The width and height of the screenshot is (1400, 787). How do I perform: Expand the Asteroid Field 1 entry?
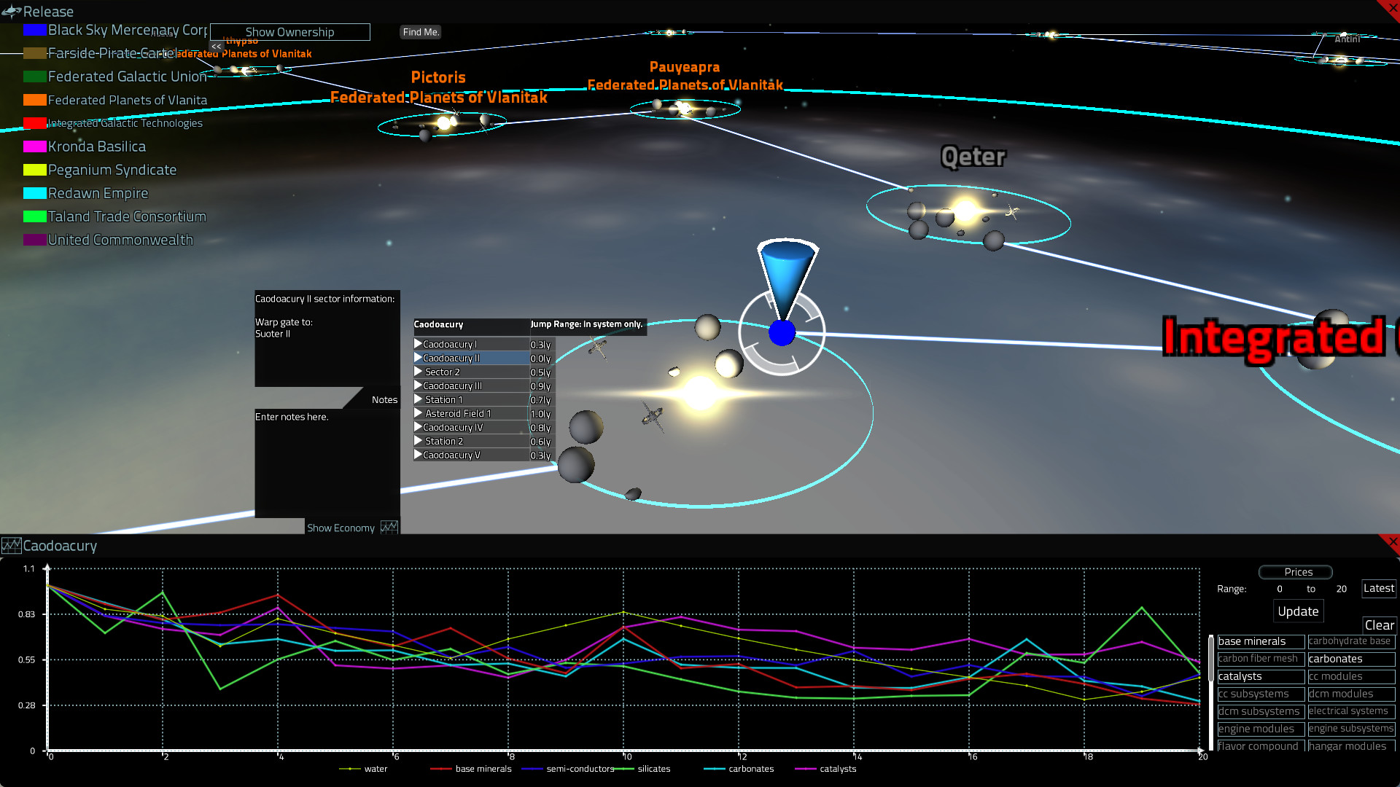tap(418, 413)
